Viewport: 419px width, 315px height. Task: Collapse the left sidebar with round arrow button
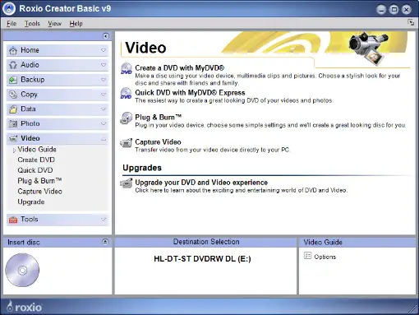point(106,36)
